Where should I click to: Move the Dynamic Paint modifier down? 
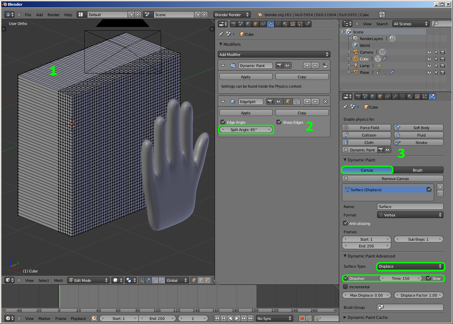coord(315,65)
